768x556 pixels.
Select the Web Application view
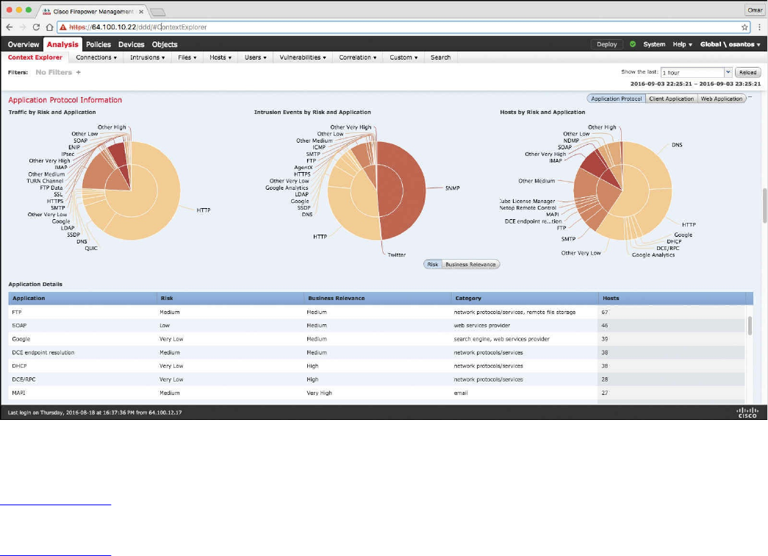pos(722,99)
